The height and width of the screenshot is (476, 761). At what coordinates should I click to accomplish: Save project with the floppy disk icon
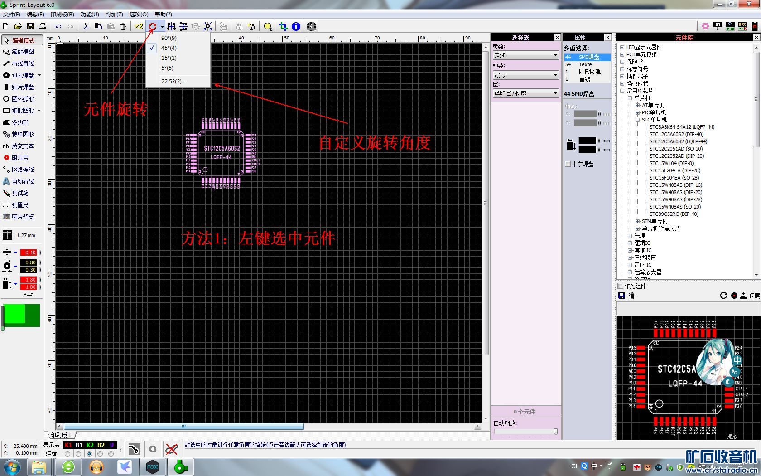(30, 26)
